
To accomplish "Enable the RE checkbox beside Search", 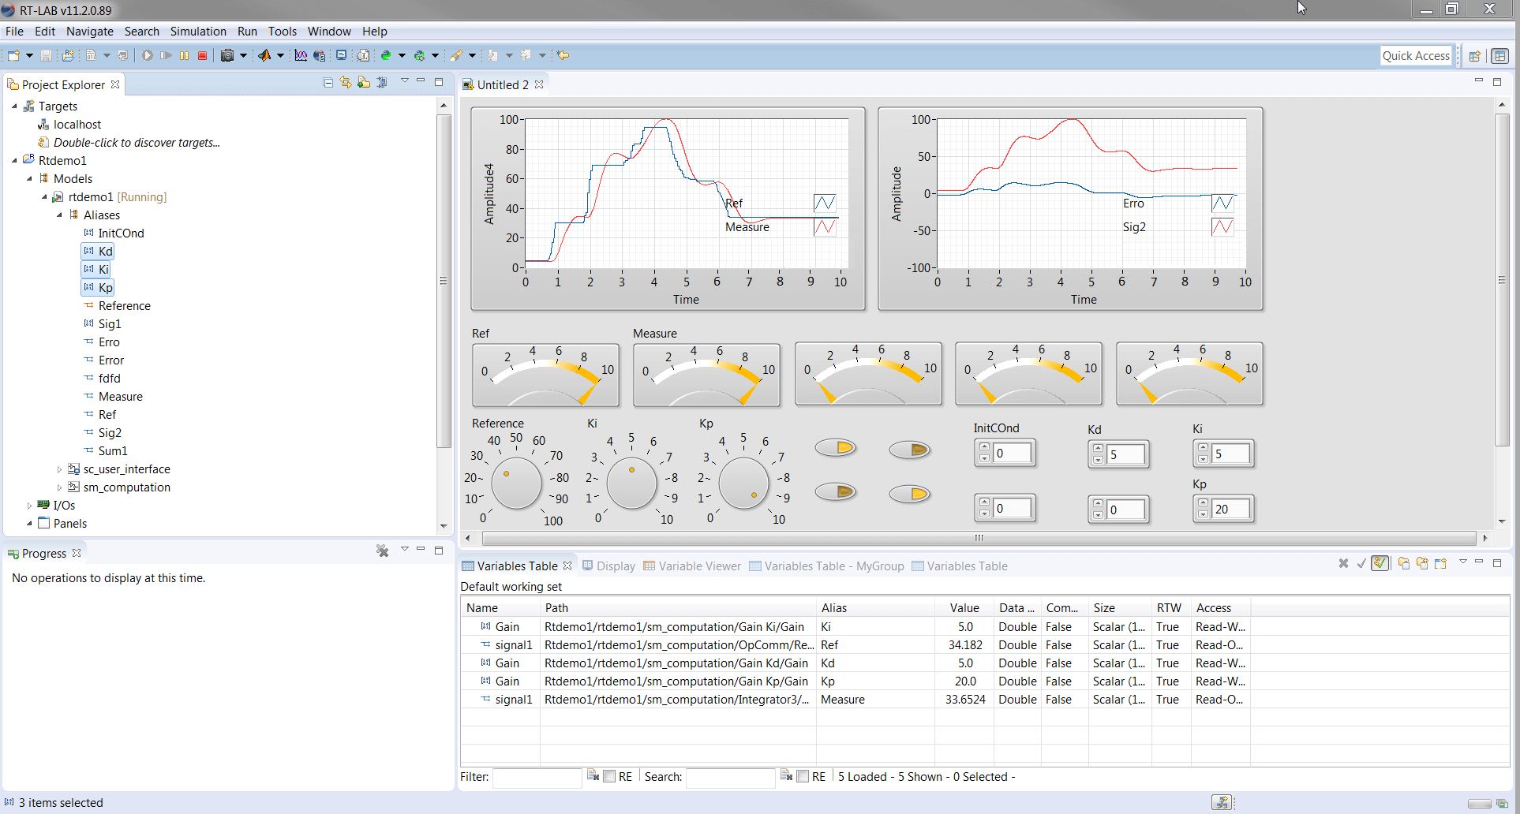I will click(x=803, y=777).
